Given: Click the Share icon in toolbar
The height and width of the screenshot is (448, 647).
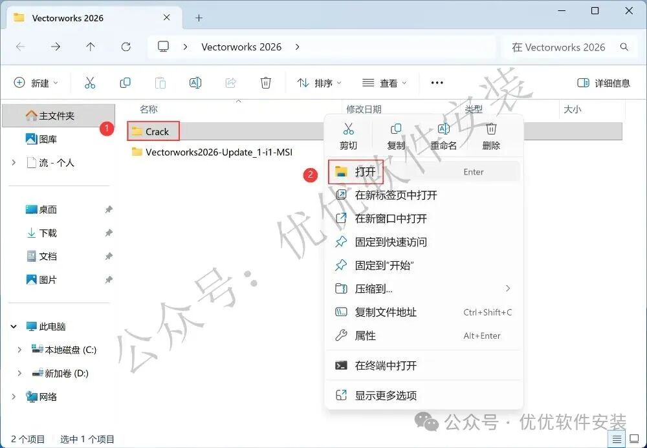Looking at the screenshot, I should [x=231, y=83].
